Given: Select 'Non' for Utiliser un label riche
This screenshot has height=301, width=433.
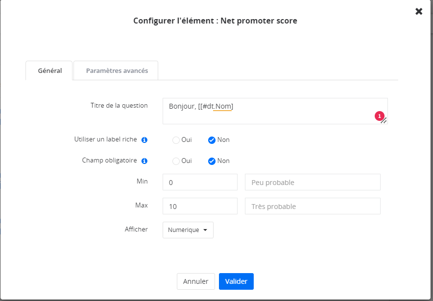Looking at the screenshot, I should tap(212, 140).
